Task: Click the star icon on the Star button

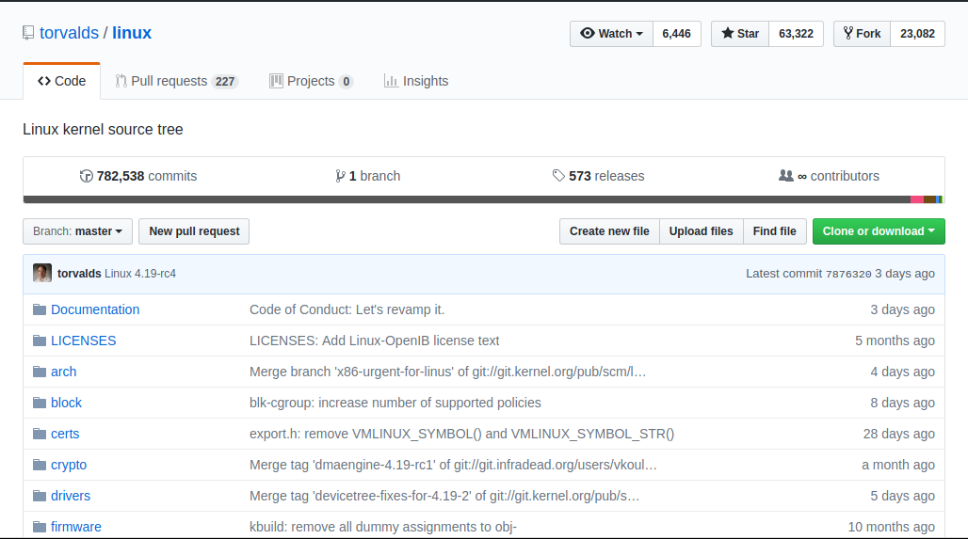Action: (x=728, y=33)
